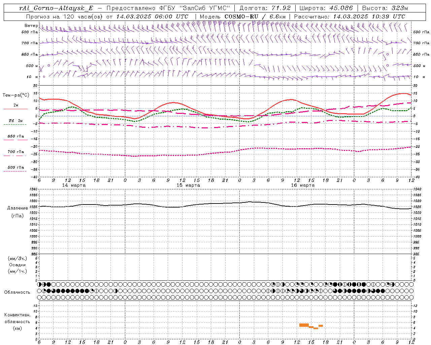Select the Широта: 45.086 header field

326,8
